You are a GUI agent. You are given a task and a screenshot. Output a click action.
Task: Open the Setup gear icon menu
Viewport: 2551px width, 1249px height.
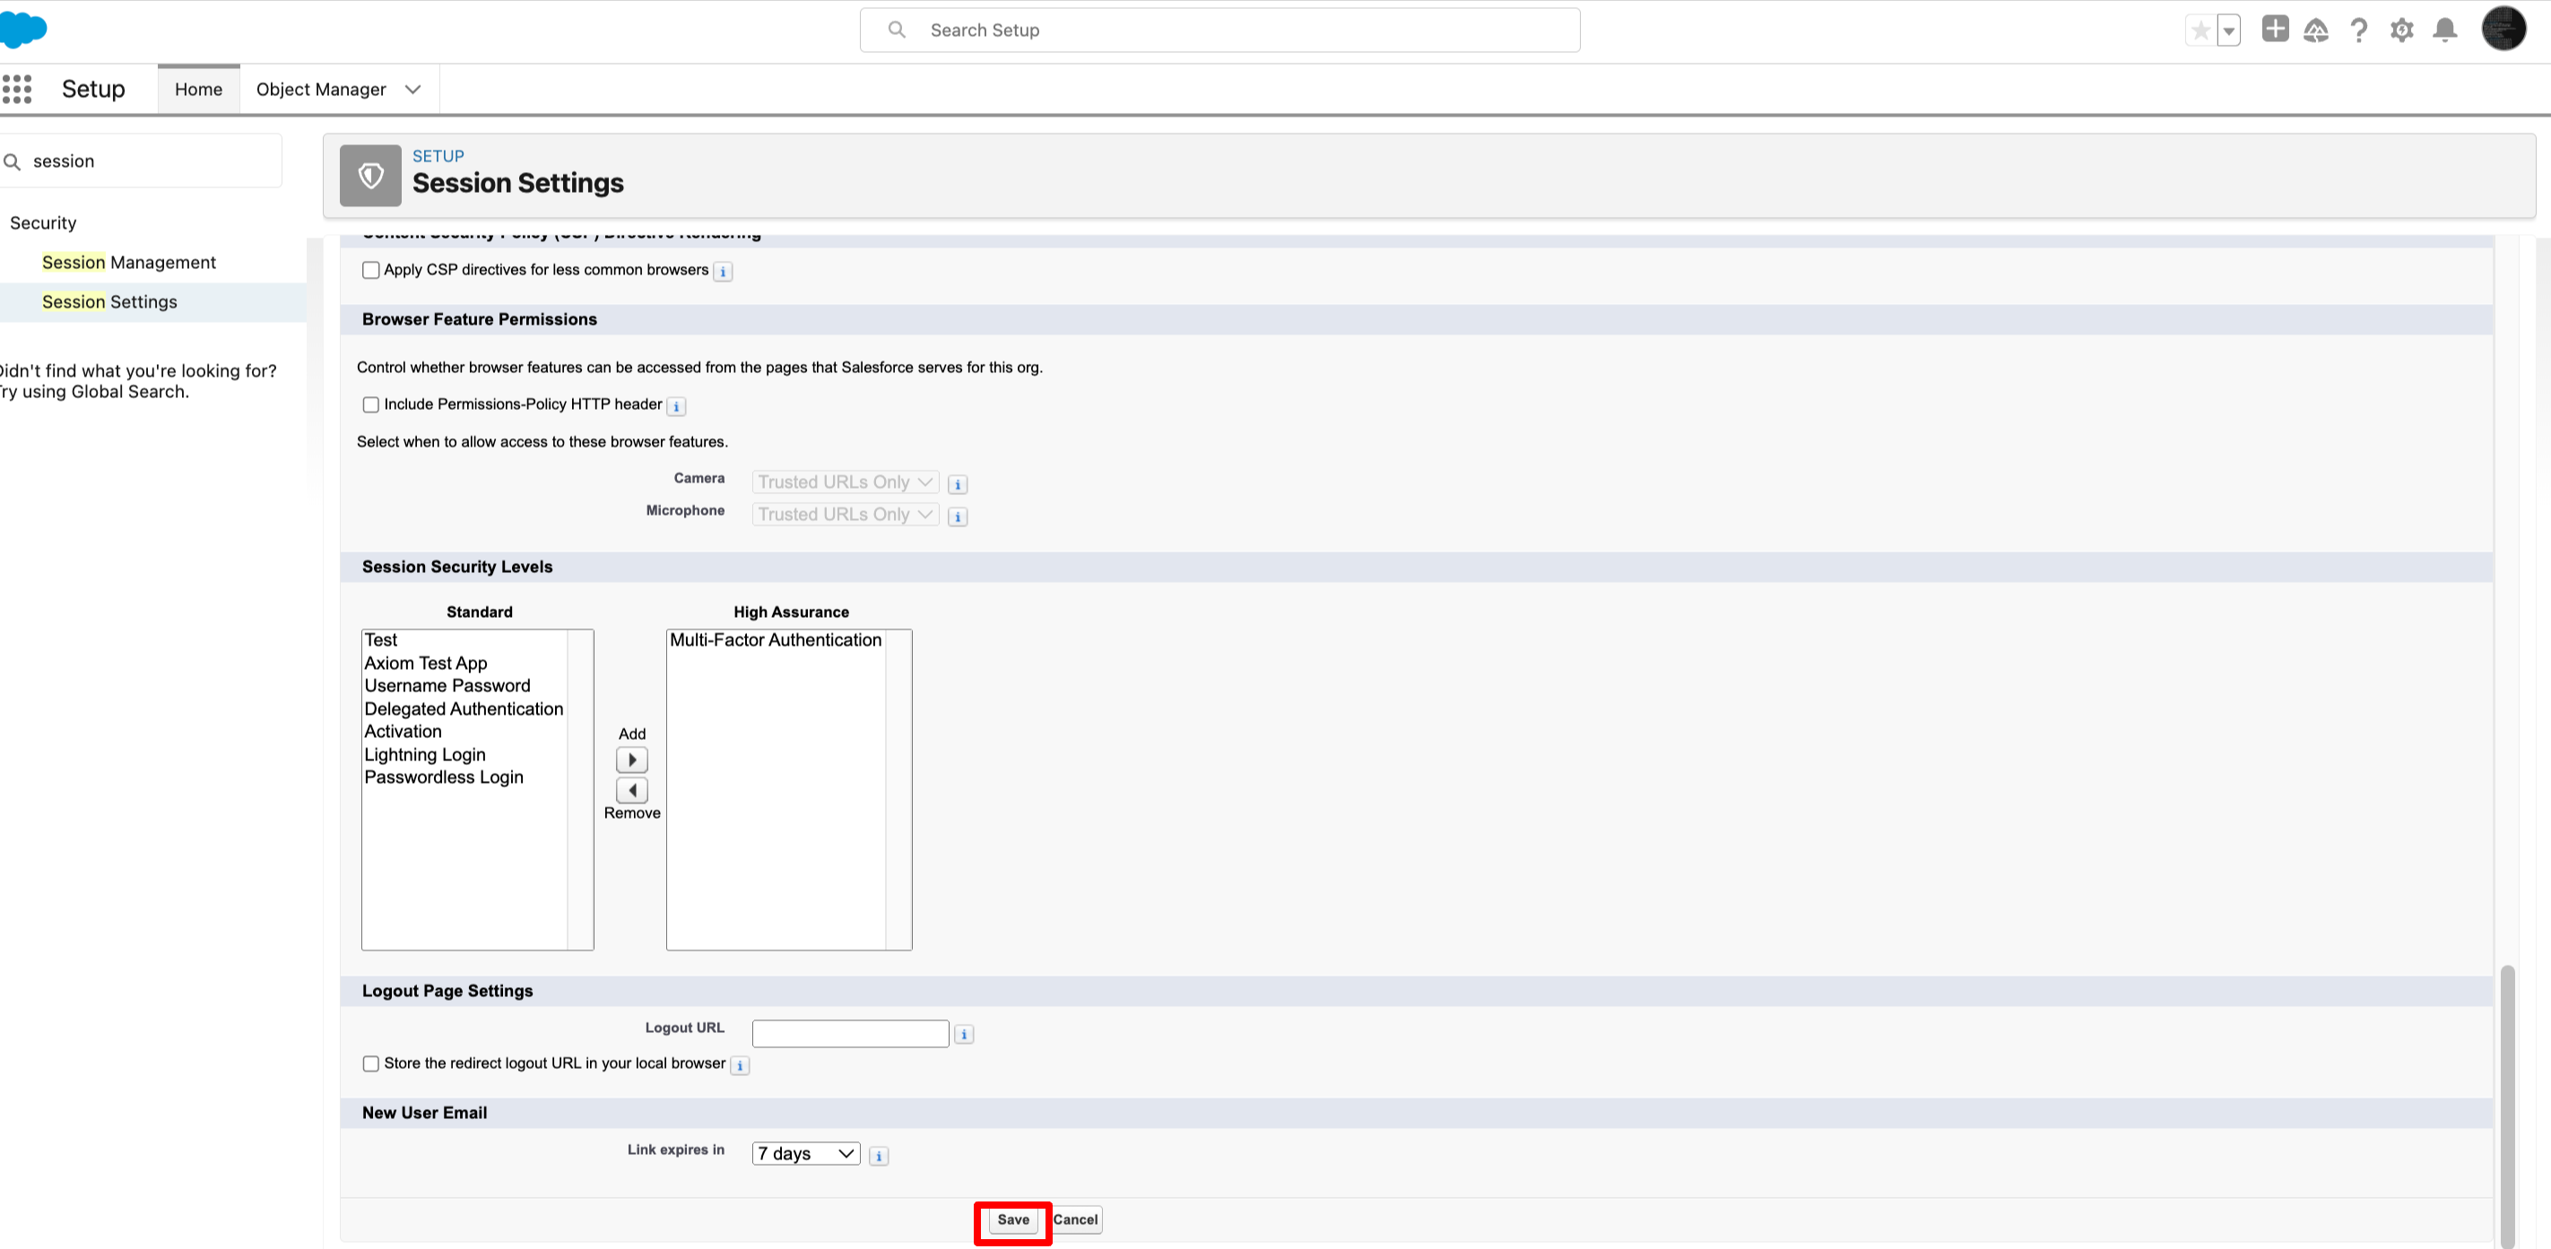(x=2401, y=30)
